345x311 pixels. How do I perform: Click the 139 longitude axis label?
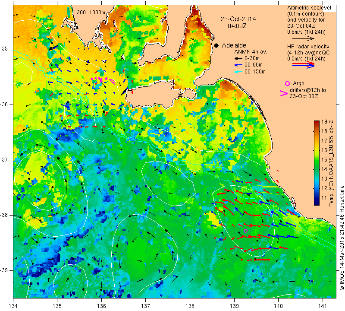click(x=234, y=306)
